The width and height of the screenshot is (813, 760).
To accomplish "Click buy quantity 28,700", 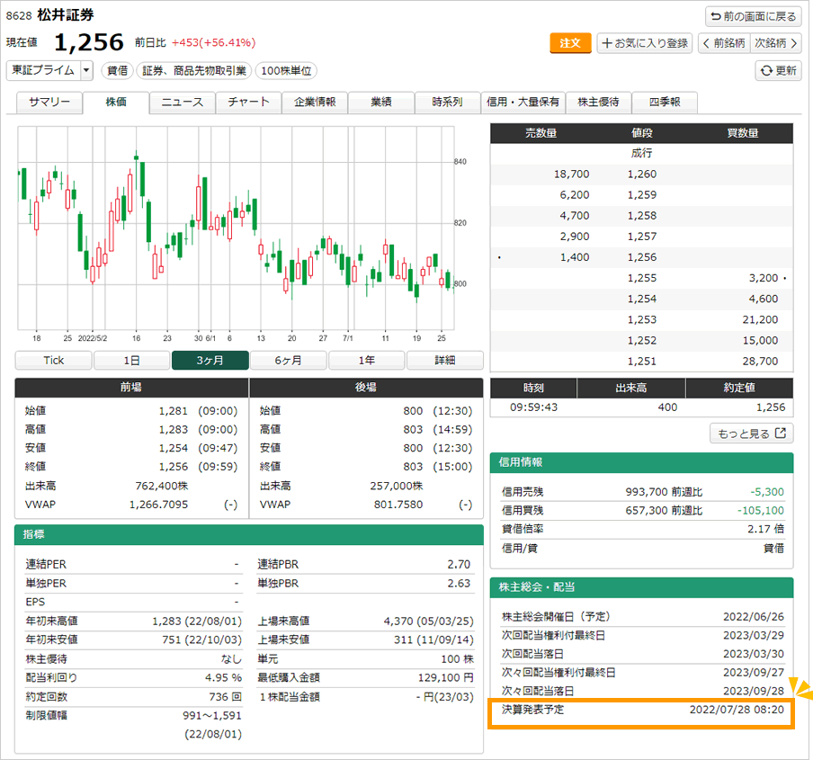I will point(760,361).
